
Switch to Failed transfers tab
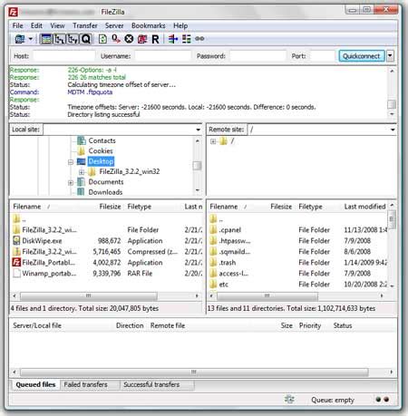pos(86,384)
